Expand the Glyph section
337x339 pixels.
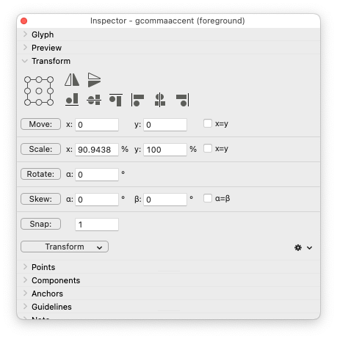tap(25, 34)
